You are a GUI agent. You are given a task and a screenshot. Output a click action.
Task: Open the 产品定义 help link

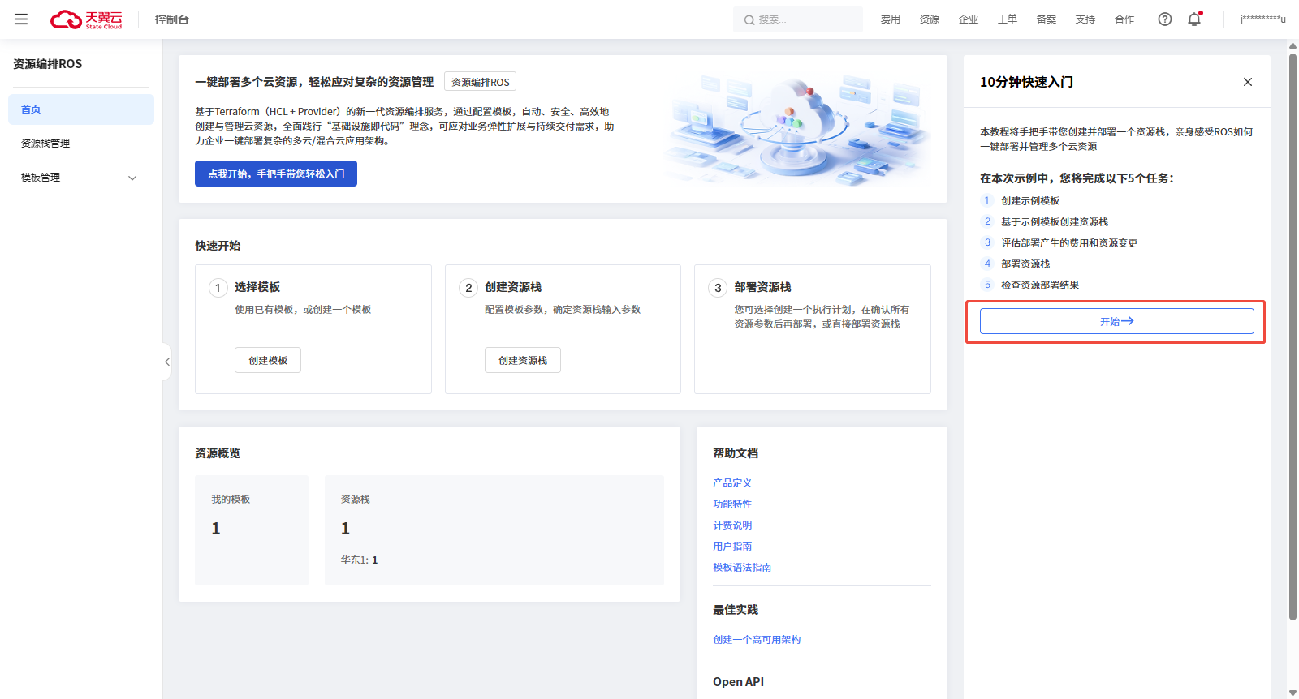(732, 483)
